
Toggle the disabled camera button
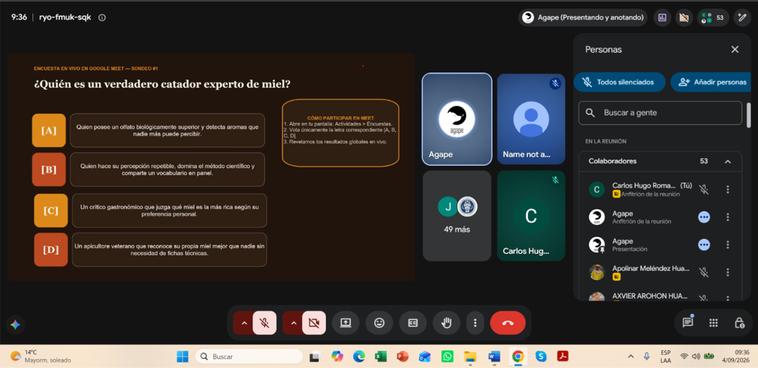pos(314,323)
